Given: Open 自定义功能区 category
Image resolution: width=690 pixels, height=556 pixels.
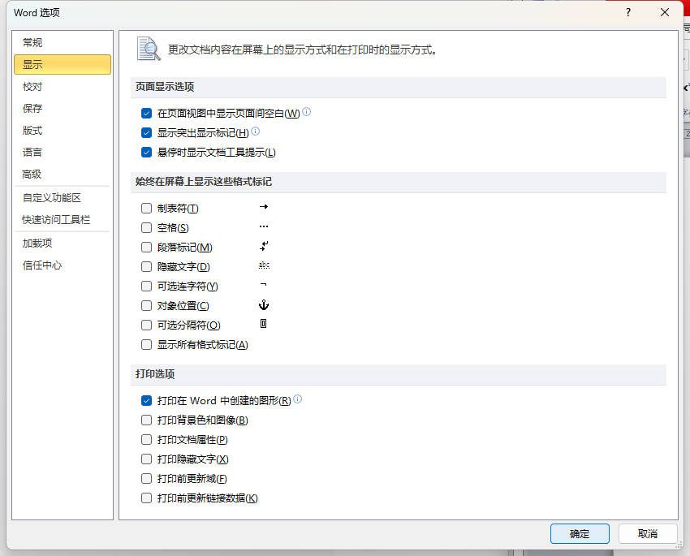Looking at the screenshot, I should (63, 197).
